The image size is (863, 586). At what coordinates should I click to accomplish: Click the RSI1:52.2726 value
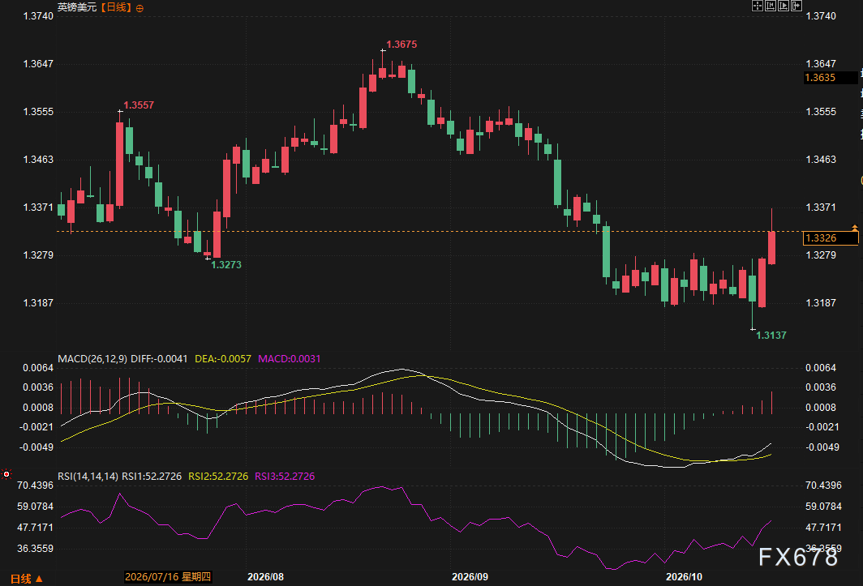coord(152,477)
